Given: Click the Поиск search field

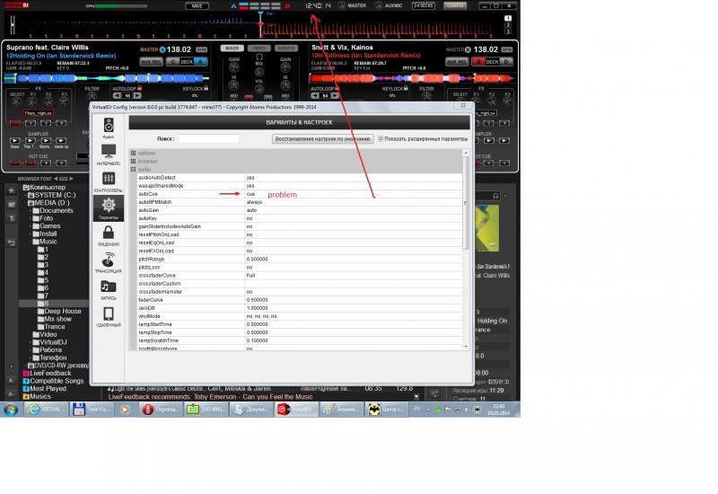Looking at the screenshot, I should (x=208, y=138).
